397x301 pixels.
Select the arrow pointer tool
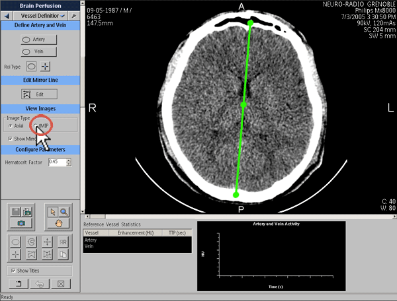53,211
